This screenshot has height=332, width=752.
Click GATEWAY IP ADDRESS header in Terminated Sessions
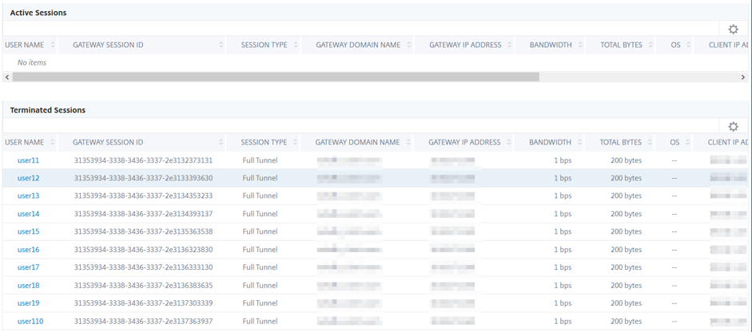point(464,142)
